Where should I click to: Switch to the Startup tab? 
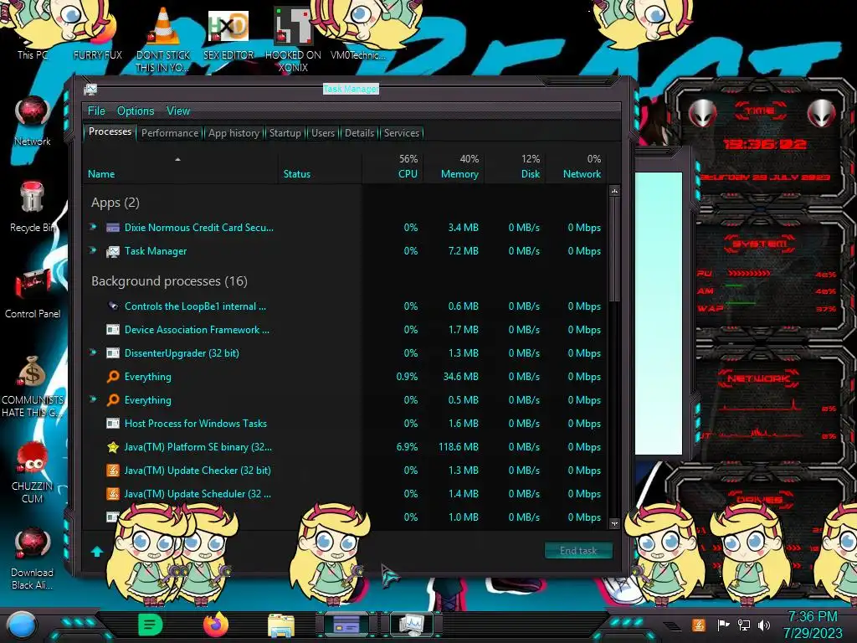coord(285,133)
